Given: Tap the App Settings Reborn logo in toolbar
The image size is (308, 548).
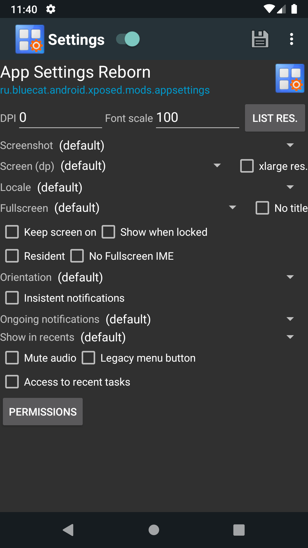Looking at the screenshot, I should tap(30, 39).
